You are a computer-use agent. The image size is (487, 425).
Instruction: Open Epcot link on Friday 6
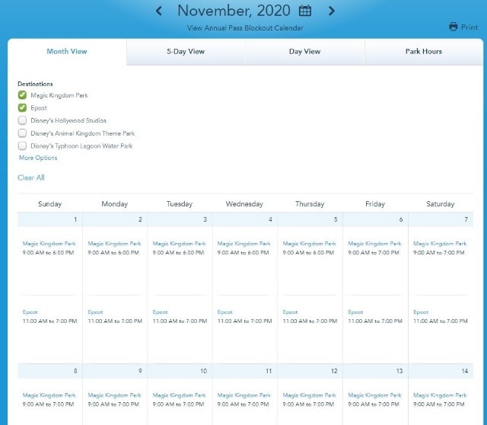click(355, 312)
